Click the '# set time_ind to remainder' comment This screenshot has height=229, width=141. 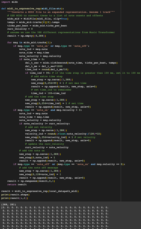pyautogui.click(x=51, y=90)
